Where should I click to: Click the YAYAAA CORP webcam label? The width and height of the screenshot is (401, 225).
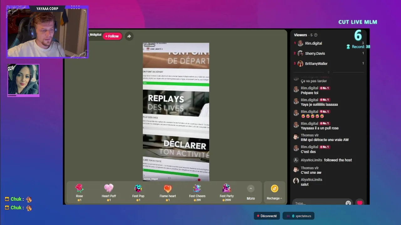47,9
